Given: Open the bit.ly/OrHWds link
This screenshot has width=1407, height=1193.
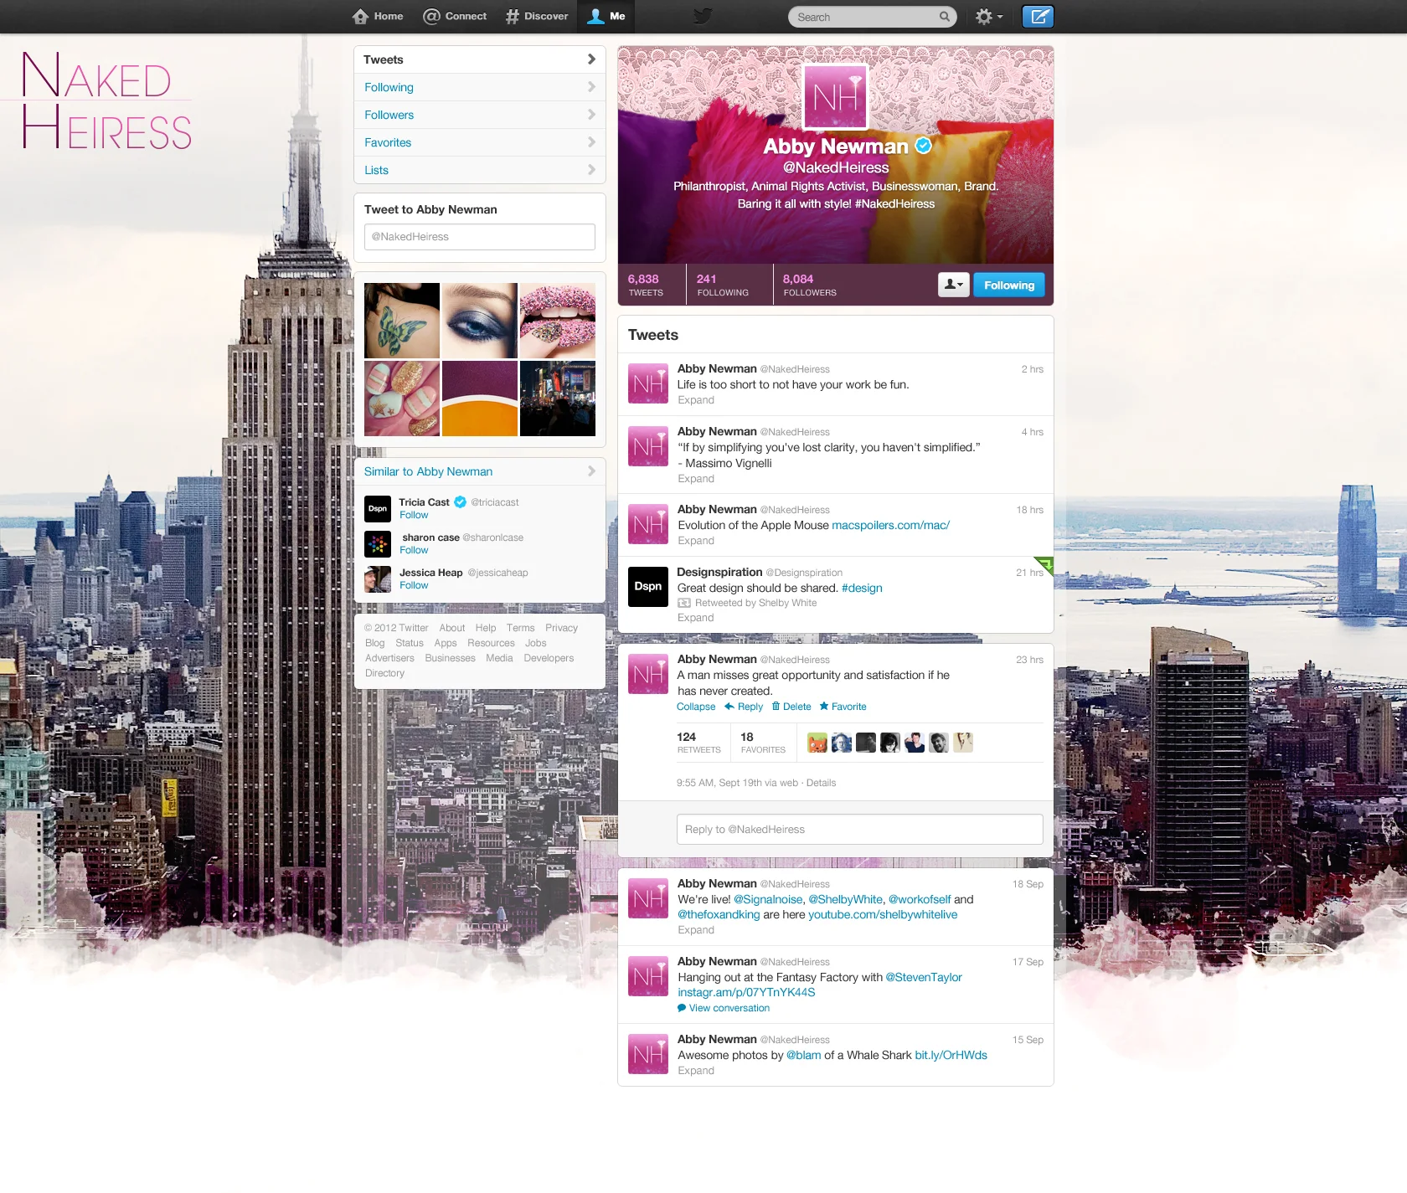Looking at the screenshot, I should point(951,1055).
